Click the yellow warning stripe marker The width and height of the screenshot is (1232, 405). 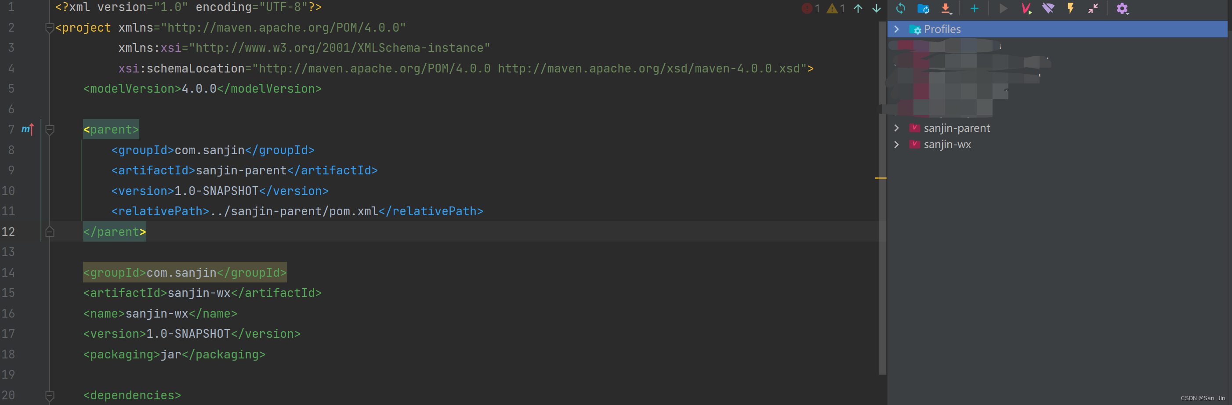tap(881, 178)
